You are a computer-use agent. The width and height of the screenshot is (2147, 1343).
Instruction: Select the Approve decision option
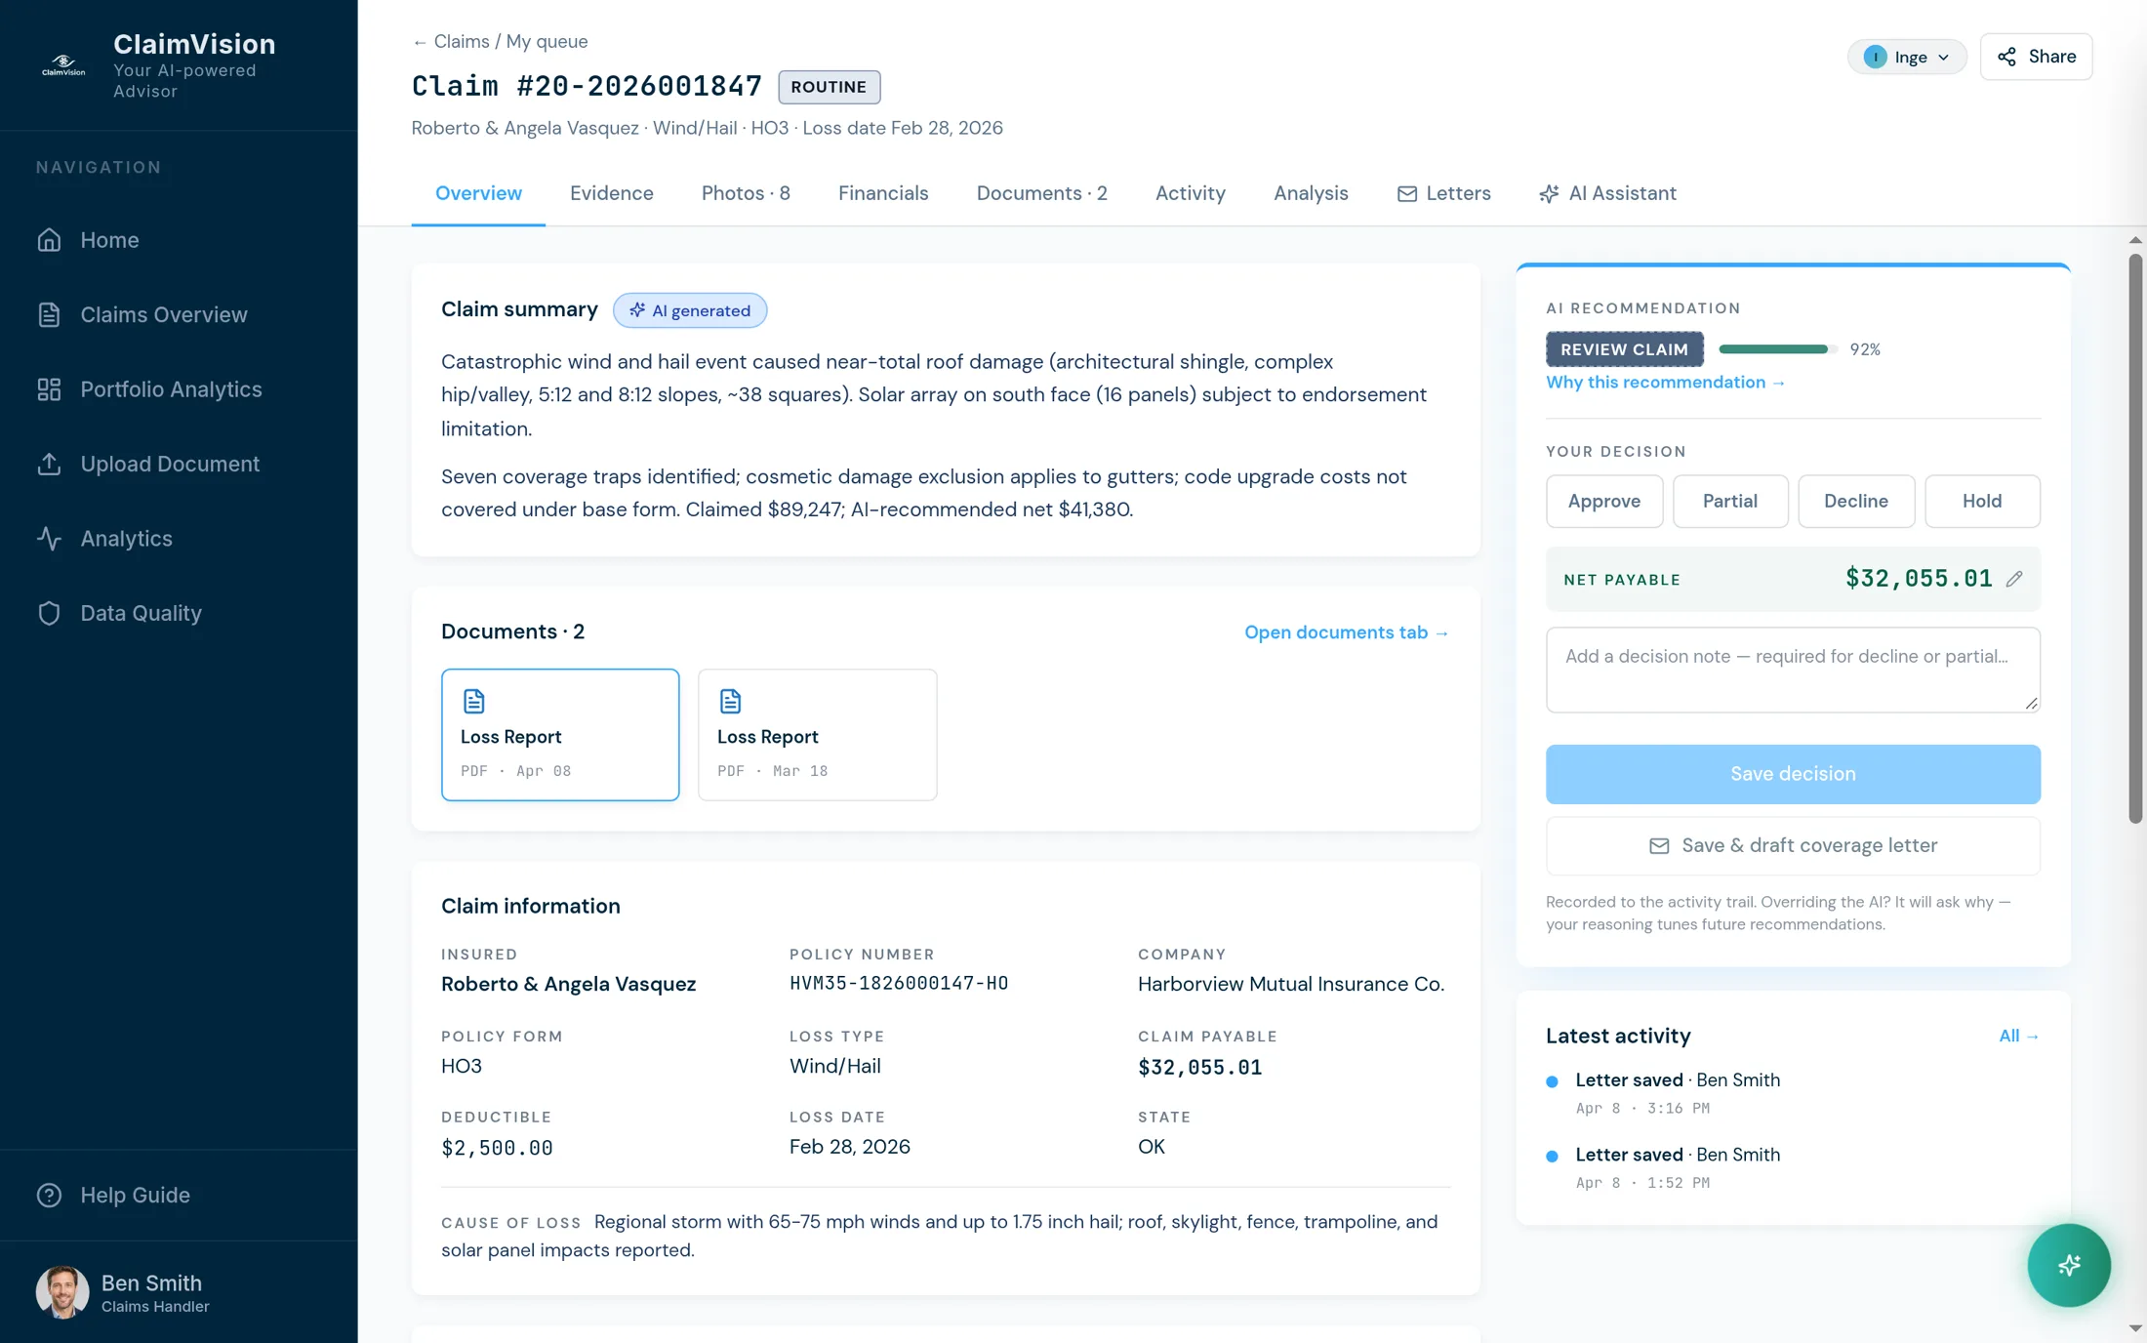(1603, 501)
